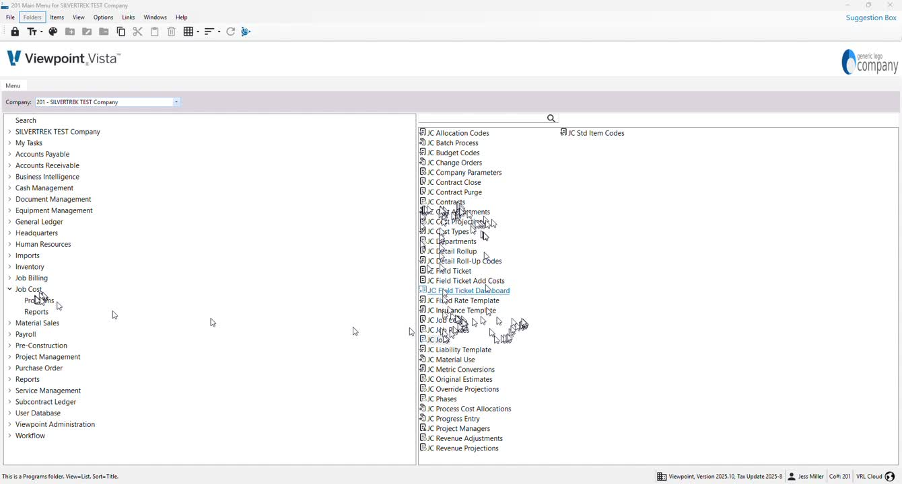The height and width of the screenshot is (484, 902).
Task: Open the View menu
Action: pos(79,17)
